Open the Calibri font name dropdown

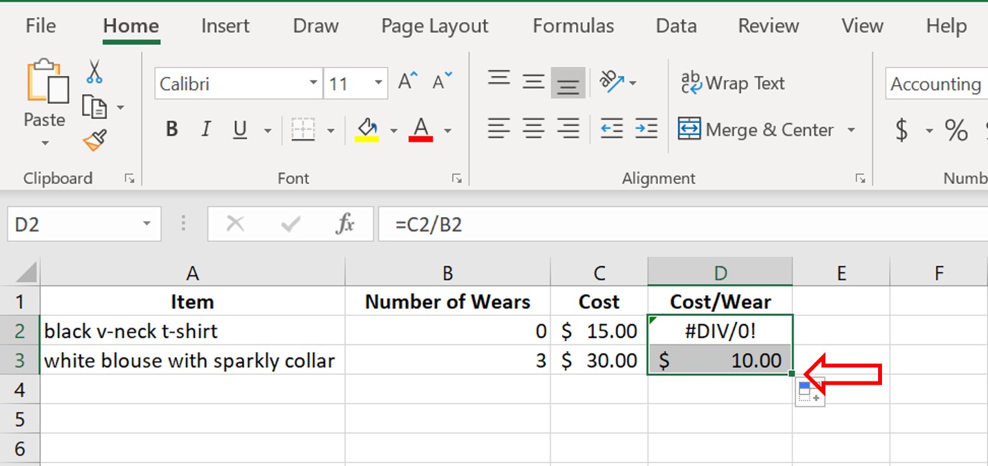pyautogui.click(x=313, y=83)
